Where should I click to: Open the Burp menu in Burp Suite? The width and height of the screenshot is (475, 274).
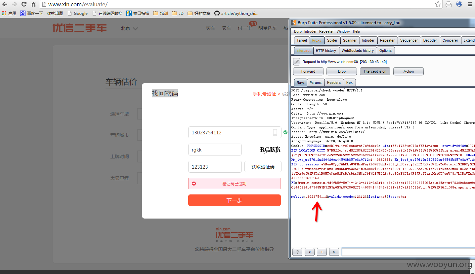tap(298, 31)
